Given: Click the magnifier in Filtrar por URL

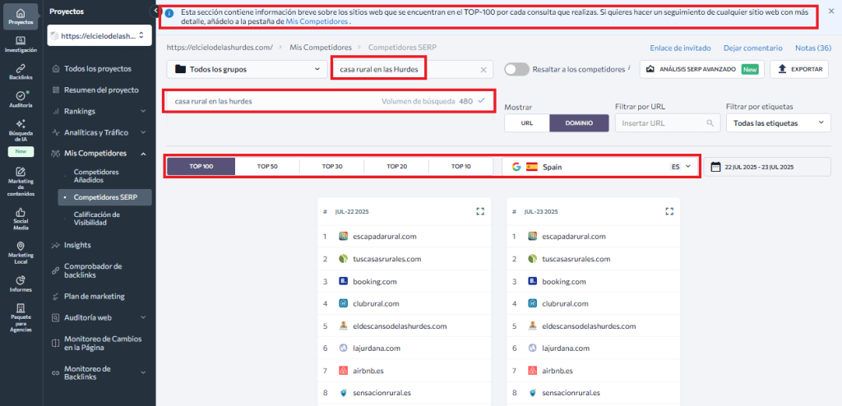Looking at the screenshot, I should tap(710, 123).
